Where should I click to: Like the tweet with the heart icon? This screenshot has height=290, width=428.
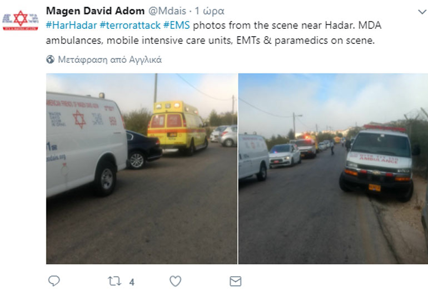175,281
